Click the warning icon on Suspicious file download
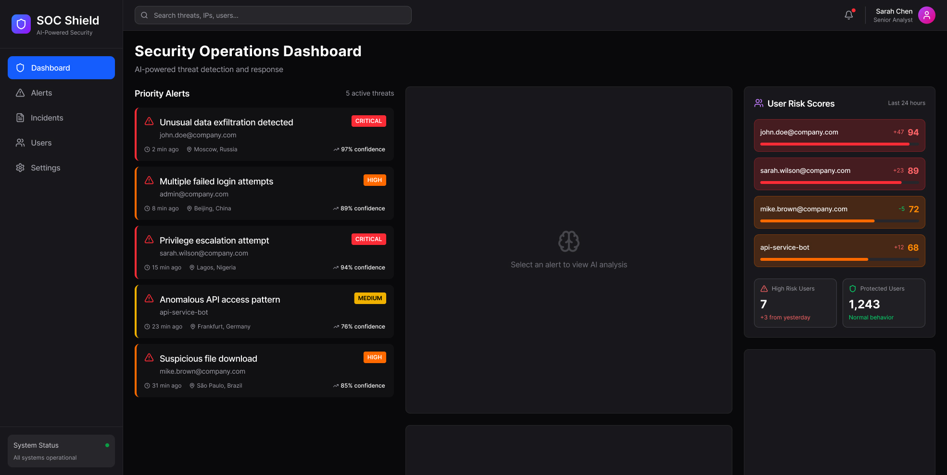The width and height of the screenshot is (947, 475). click(x=149, y=357)
